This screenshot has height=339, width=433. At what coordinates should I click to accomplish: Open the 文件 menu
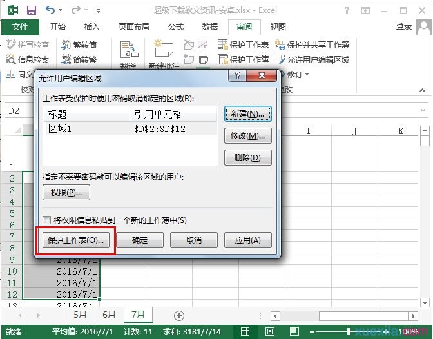click(x=20, y=27)
